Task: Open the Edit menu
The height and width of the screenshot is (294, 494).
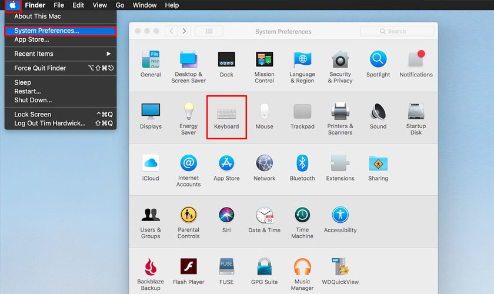Action: pyautogui.click(x=78, y=5)
